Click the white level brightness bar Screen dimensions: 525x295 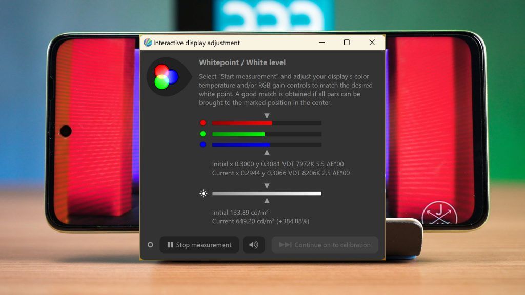(x=267, y=193)
